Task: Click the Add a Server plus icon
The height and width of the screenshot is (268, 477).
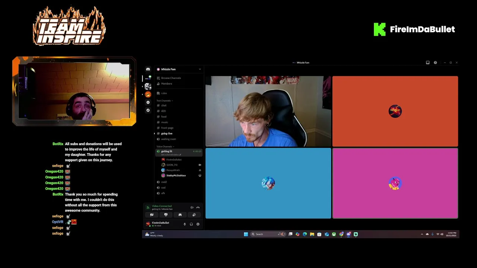Action: coord(148,102)
